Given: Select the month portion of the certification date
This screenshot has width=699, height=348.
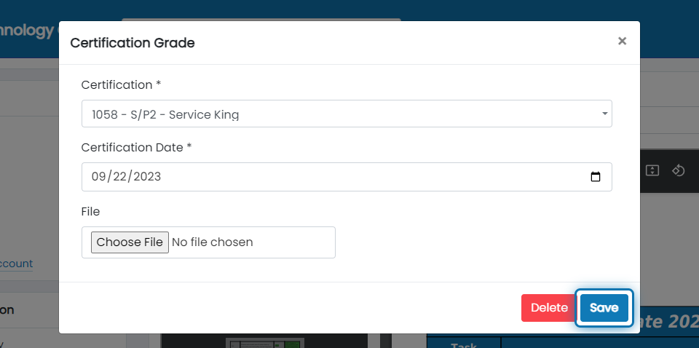Looking at the screenshot, I should click(x=98, y=177).
